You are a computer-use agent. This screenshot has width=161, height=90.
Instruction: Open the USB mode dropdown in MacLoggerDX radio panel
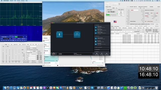(121, 12)
